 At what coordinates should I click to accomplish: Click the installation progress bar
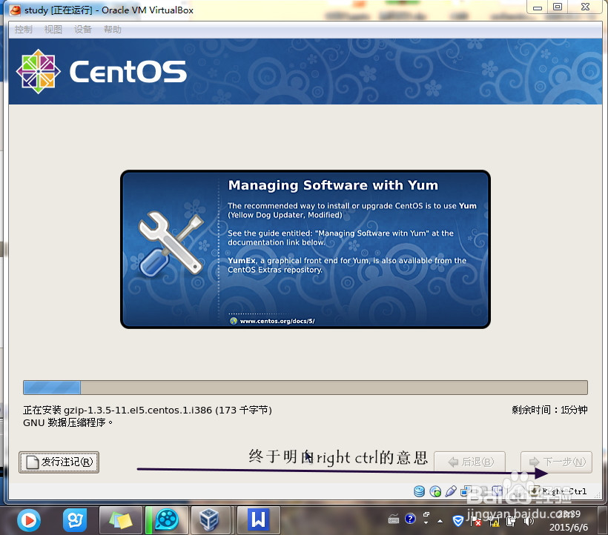(x=305, y=388)
